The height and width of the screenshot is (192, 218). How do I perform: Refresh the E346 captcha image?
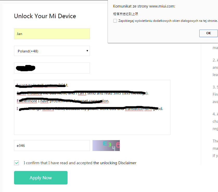tap(106, 146)
